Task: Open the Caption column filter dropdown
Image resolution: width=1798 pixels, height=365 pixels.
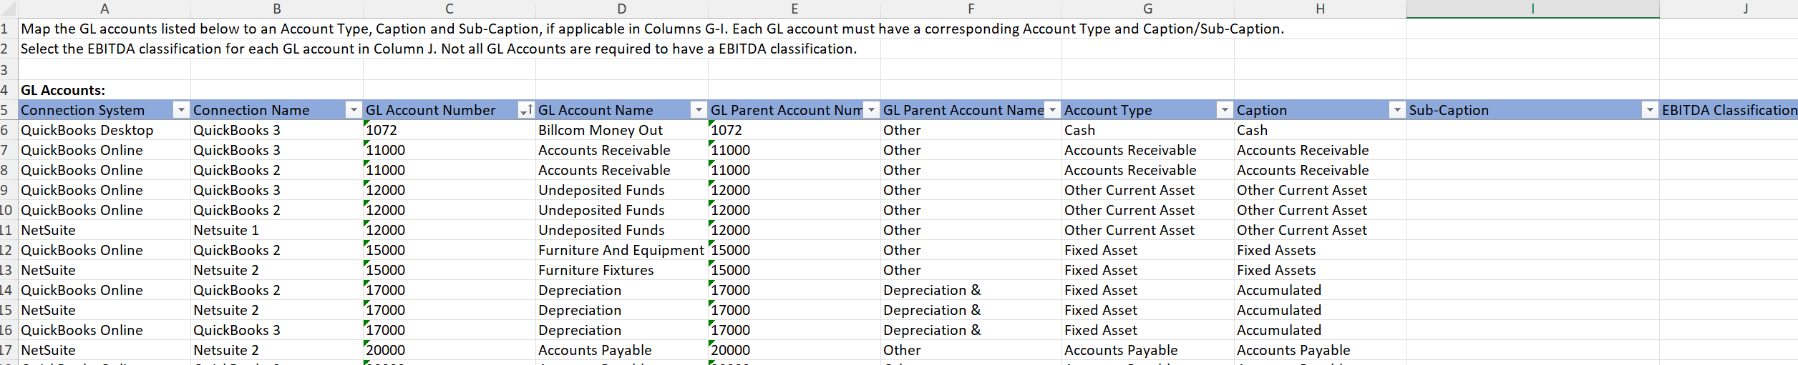Action: coord(1396,110)
